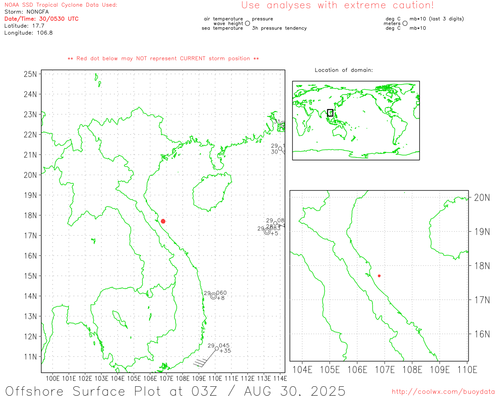Click the '110E' label on inset map
The image size is (495, 396).
(467, 370)
